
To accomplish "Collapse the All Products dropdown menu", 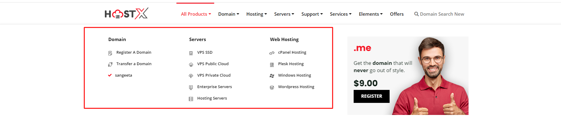I will click(x=196, y=14).
